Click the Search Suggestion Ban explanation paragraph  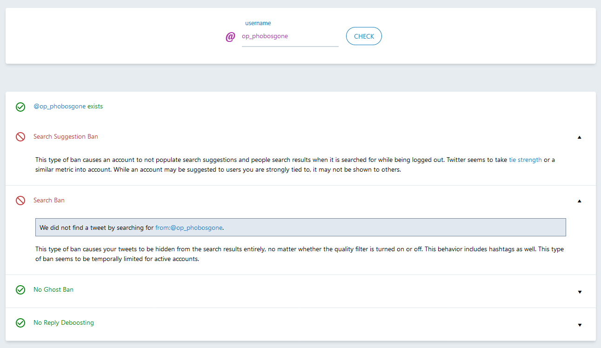point(295,165)
